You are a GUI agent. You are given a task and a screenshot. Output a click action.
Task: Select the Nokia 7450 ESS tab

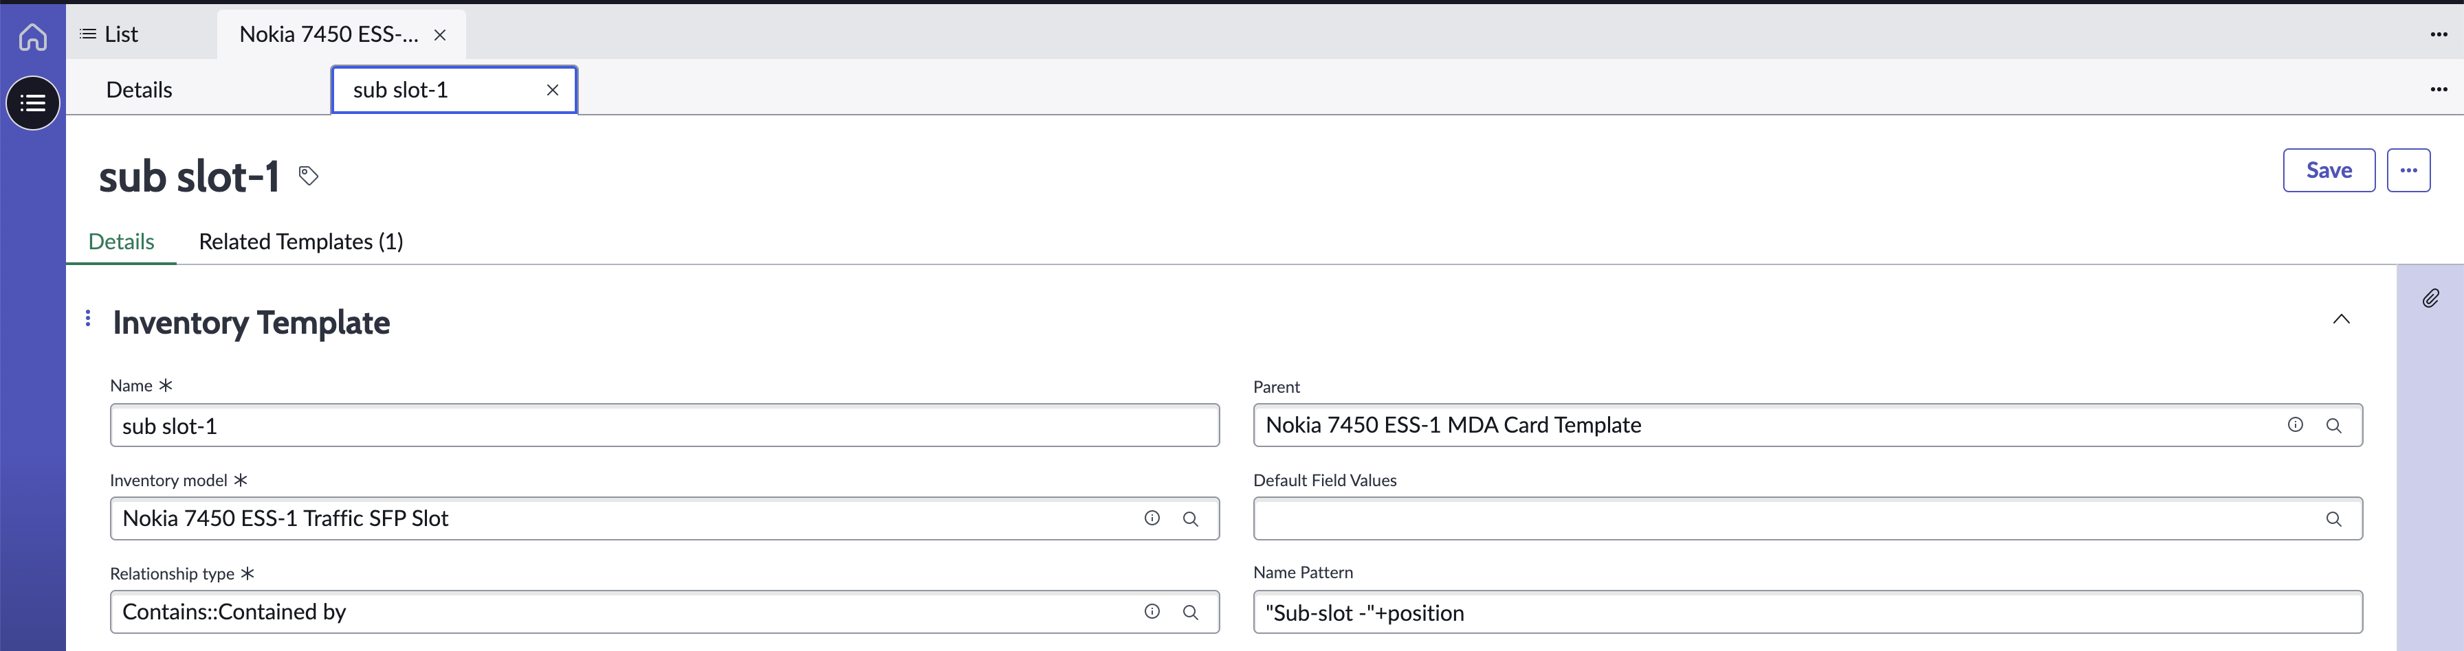328,34
